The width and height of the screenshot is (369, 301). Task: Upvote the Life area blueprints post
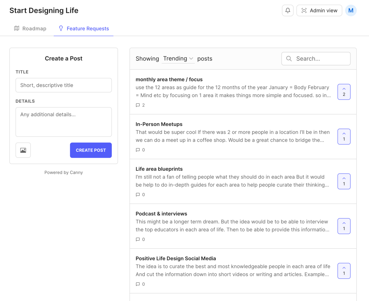[344, 181]
